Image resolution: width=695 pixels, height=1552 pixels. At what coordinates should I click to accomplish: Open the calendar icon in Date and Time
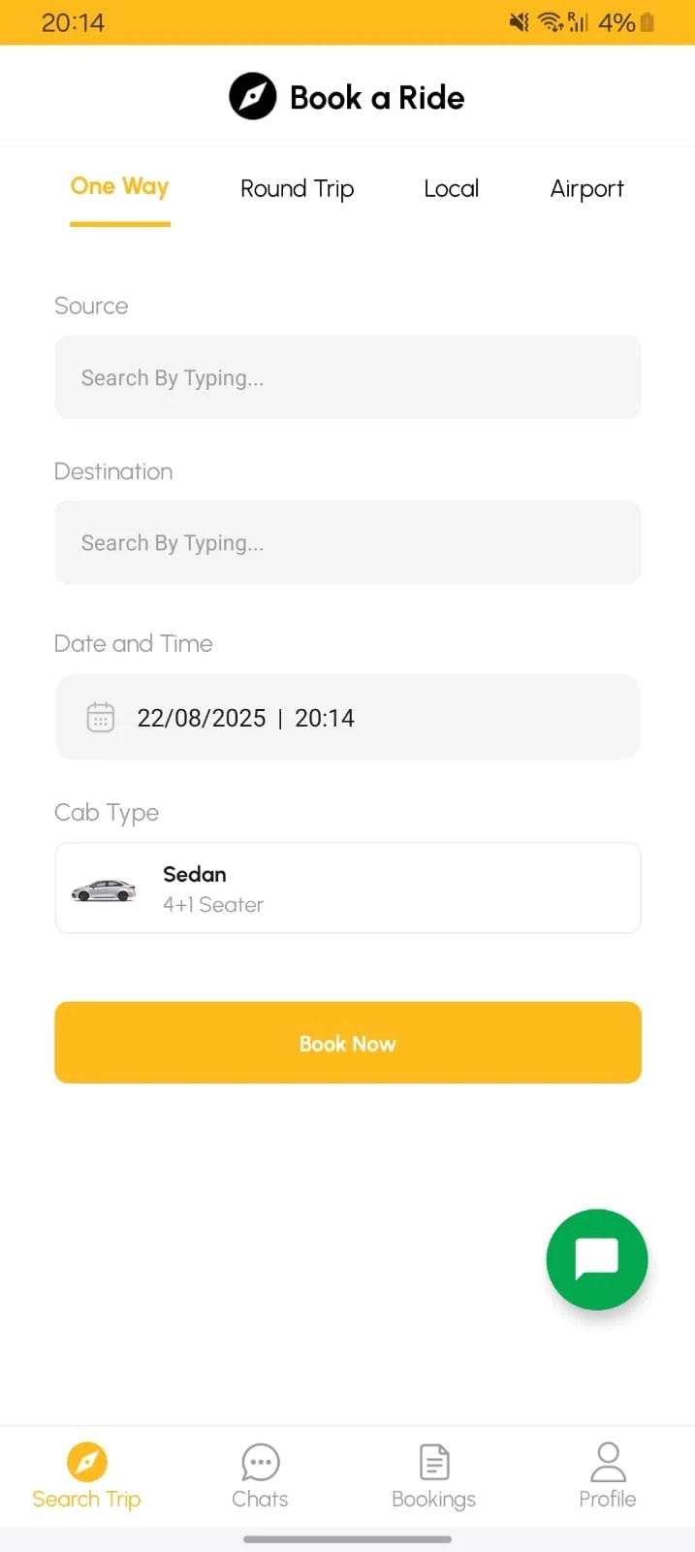[101, 717]
